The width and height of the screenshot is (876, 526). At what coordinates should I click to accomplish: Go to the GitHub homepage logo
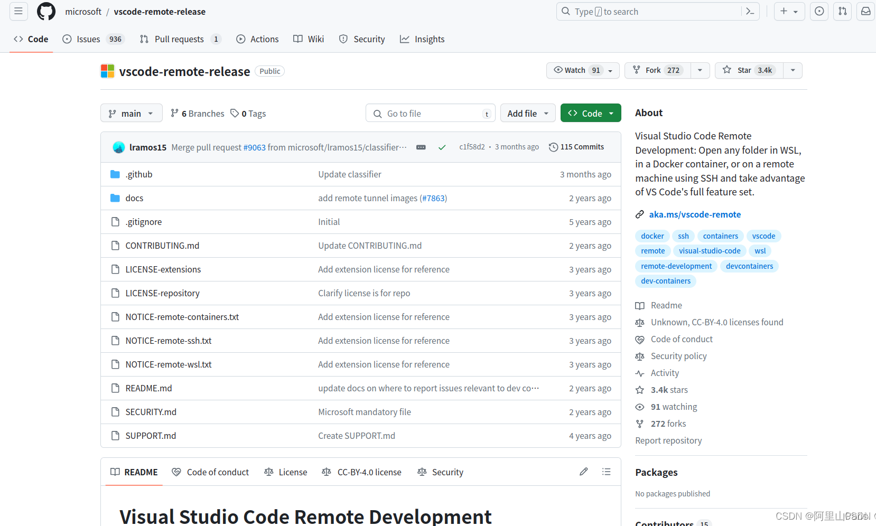coord(46,11)
